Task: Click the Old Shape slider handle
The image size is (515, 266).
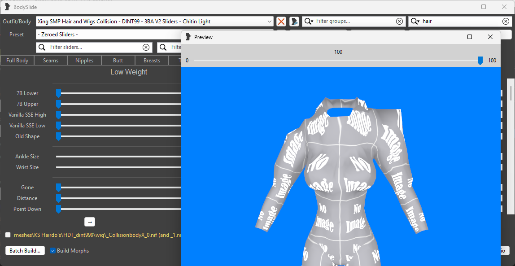Action: point(58,136)
